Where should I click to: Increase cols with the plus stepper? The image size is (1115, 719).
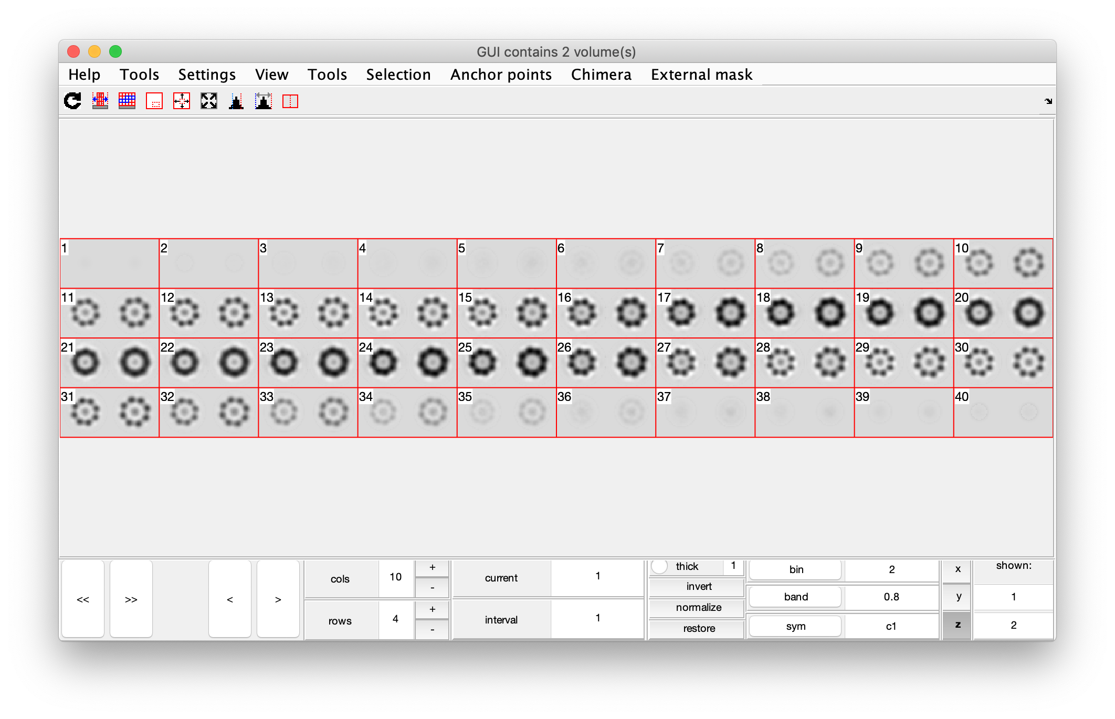point(432,568)
